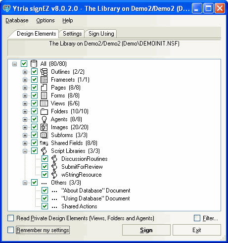Viewport: 228px width, 243px height.
Task: Expand the Forms node
Action: (x=25, y=96)
